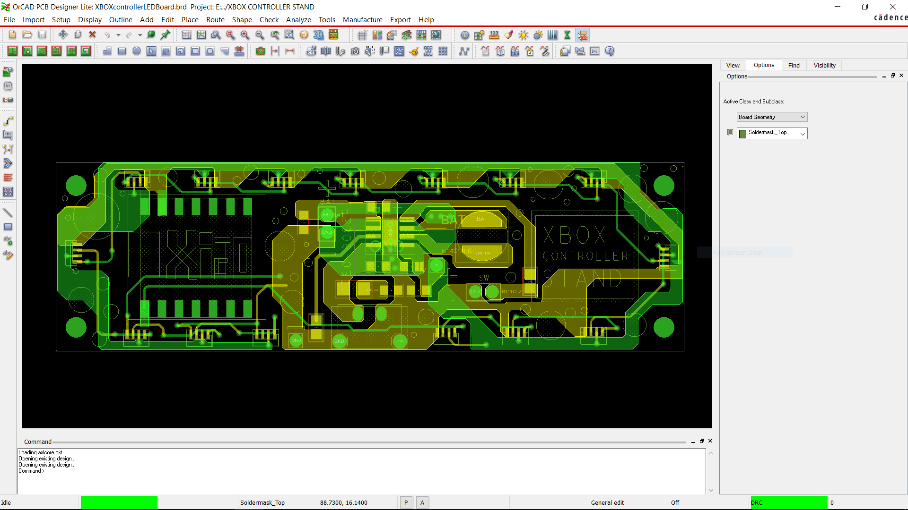Click the Flip design icon

click(333, 35)
